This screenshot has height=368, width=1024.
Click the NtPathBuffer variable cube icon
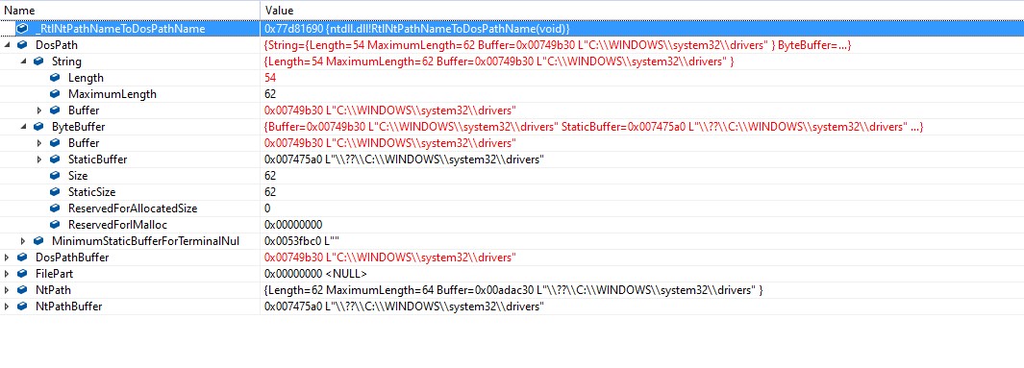pos(22,306)
